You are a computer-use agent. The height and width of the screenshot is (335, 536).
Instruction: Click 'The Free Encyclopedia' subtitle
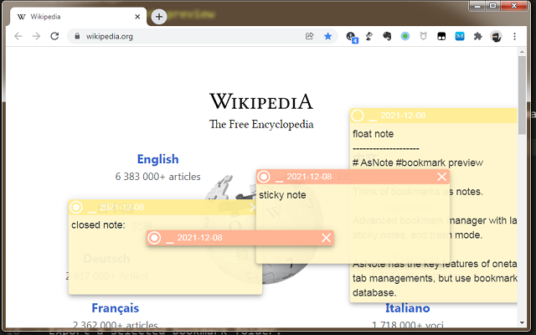[261, 124]
